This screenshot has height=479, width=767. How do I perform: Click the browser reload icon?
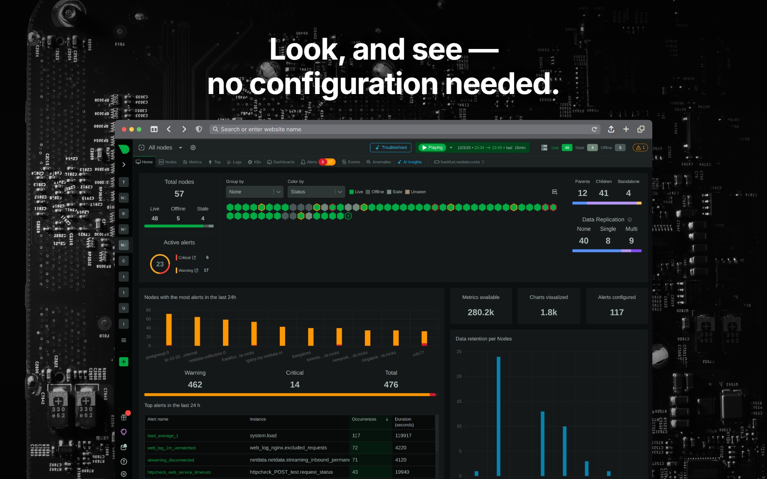(594, 129)
